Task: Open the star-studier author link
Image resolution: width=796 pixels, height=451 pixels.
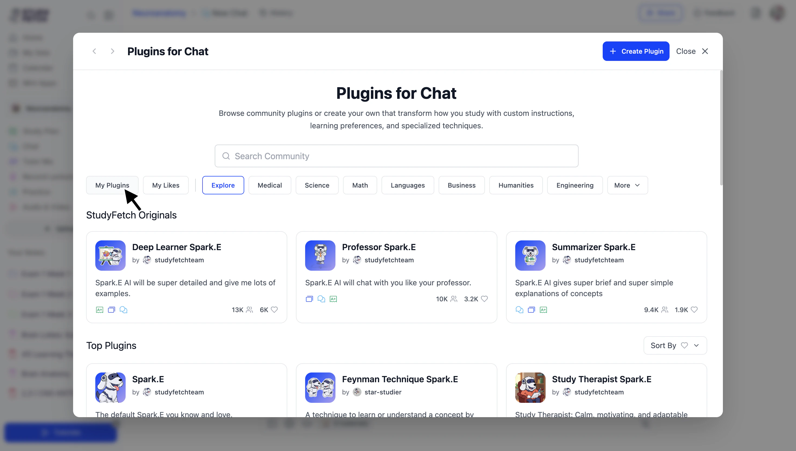Action: click(383, 392)
